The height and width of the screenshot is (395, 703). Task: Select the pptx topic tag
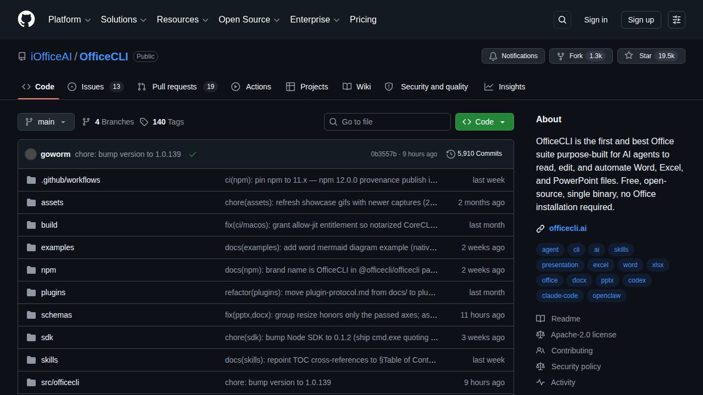click(x=607, y=280)
